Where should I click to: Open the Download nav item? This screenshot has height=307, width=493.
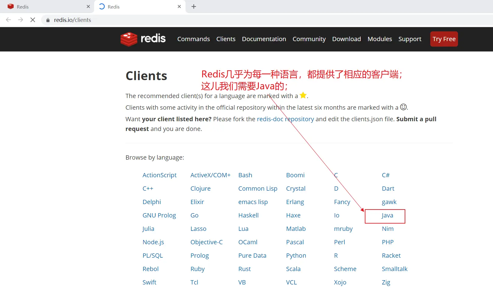pos(347,39)
